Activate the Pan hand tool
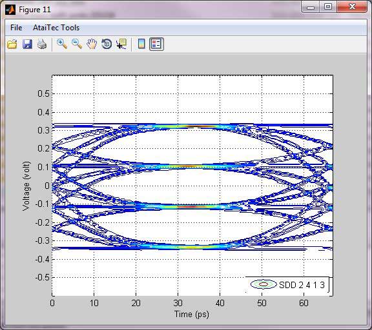Viewport: 372px width, 330px height. coord(92,44)
